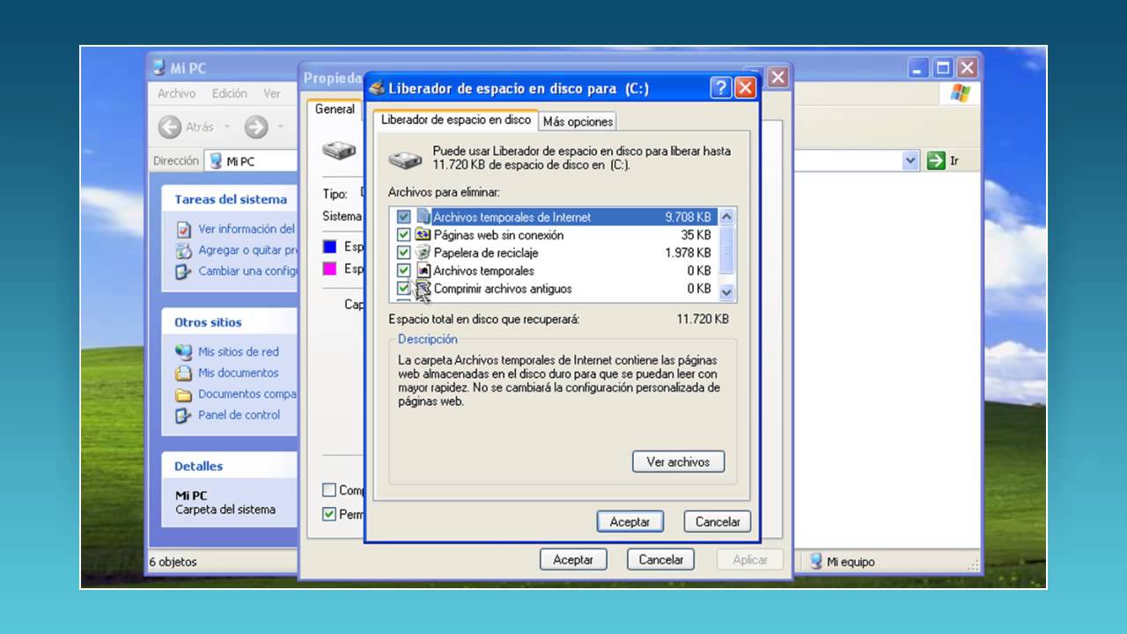Click the Papelera de reciclaje recycle bin icon
This screenshot has height=634, width=1127.
tap(424, 253)
